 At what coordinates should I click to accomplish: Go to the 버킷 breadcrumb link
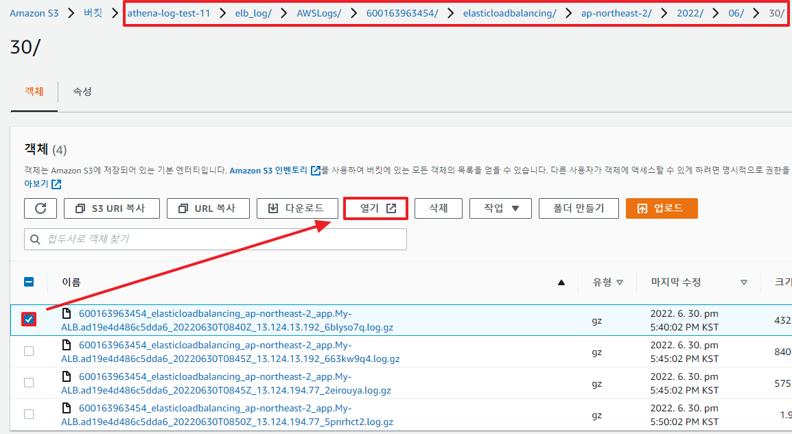[93, 13]
